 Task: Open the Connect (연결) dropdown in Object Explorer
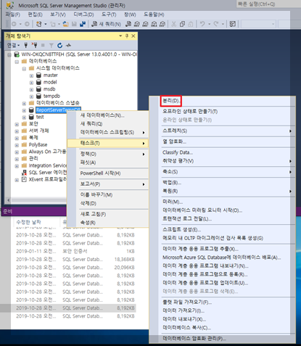[13, 45]
